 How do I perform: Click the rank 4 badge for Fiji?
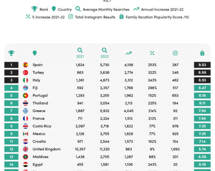11,88
